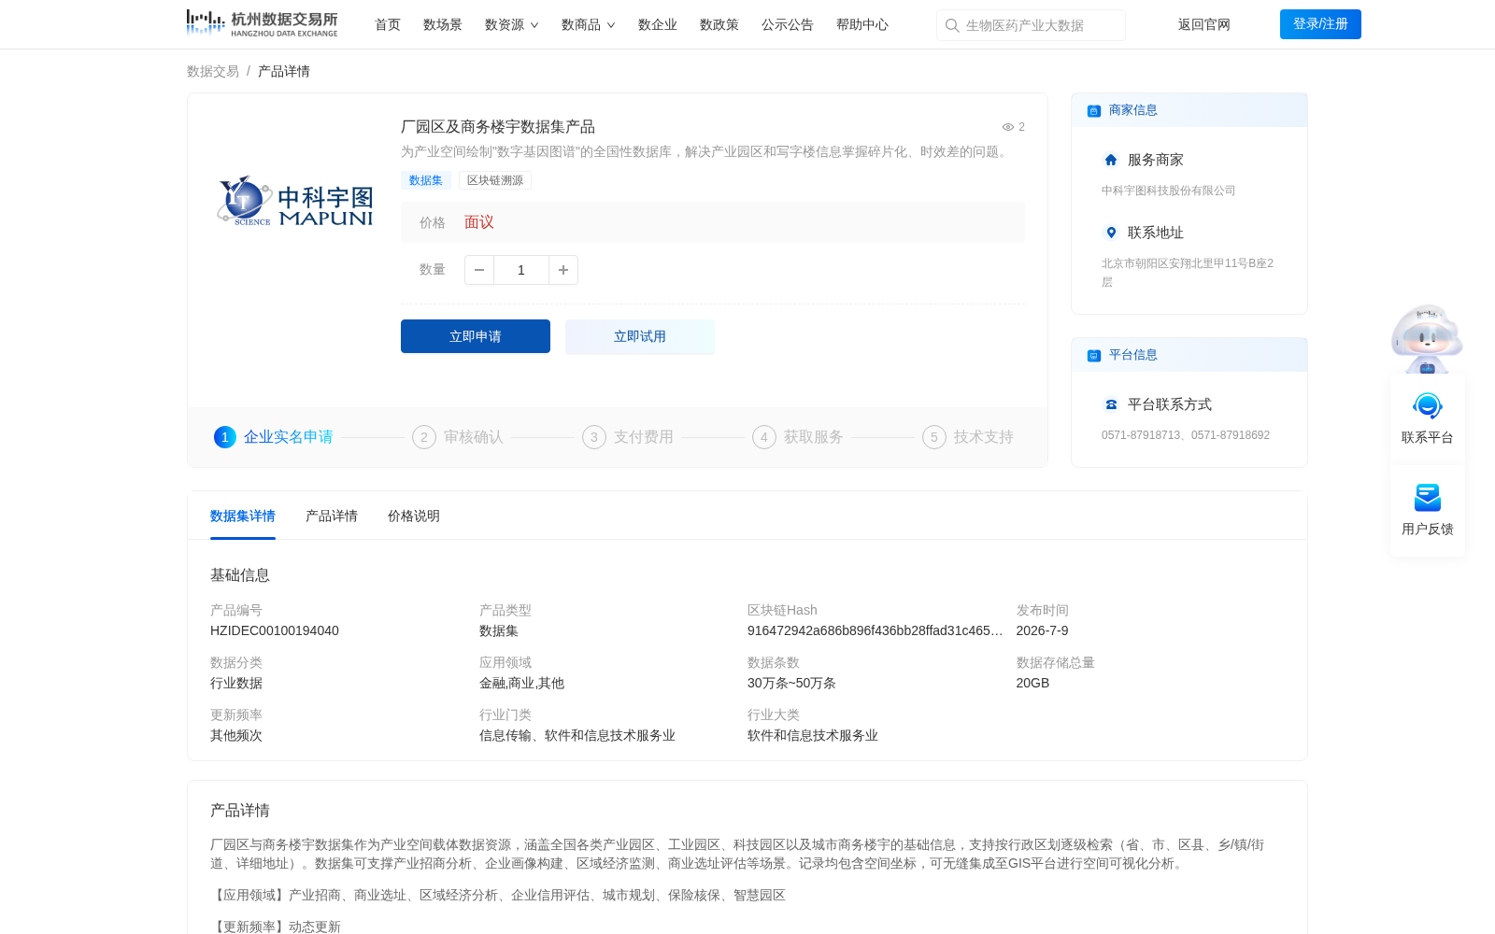Screen dimensions: 1495x934
Task: Click the 联系地址 location pin icon
Action: 1111,233
